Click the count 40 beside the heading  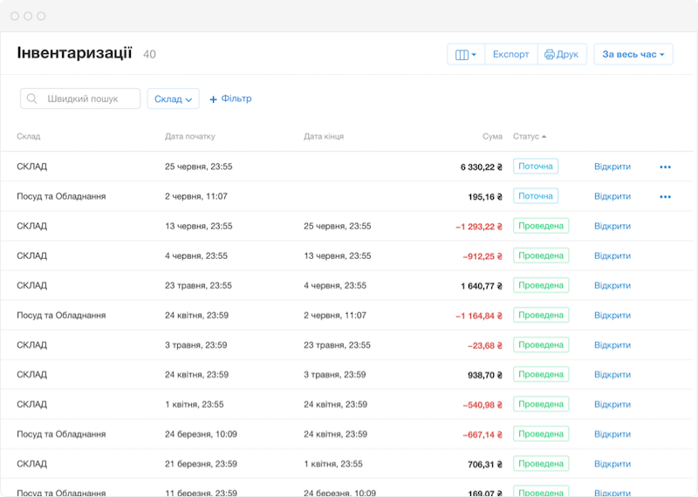[x=149, y=54]
